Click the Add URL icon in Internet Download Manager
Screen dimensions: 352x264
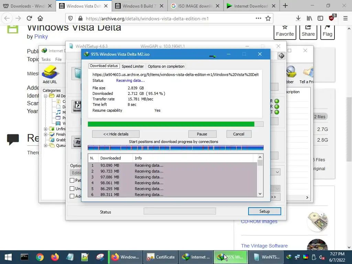(x=50, y=71)
